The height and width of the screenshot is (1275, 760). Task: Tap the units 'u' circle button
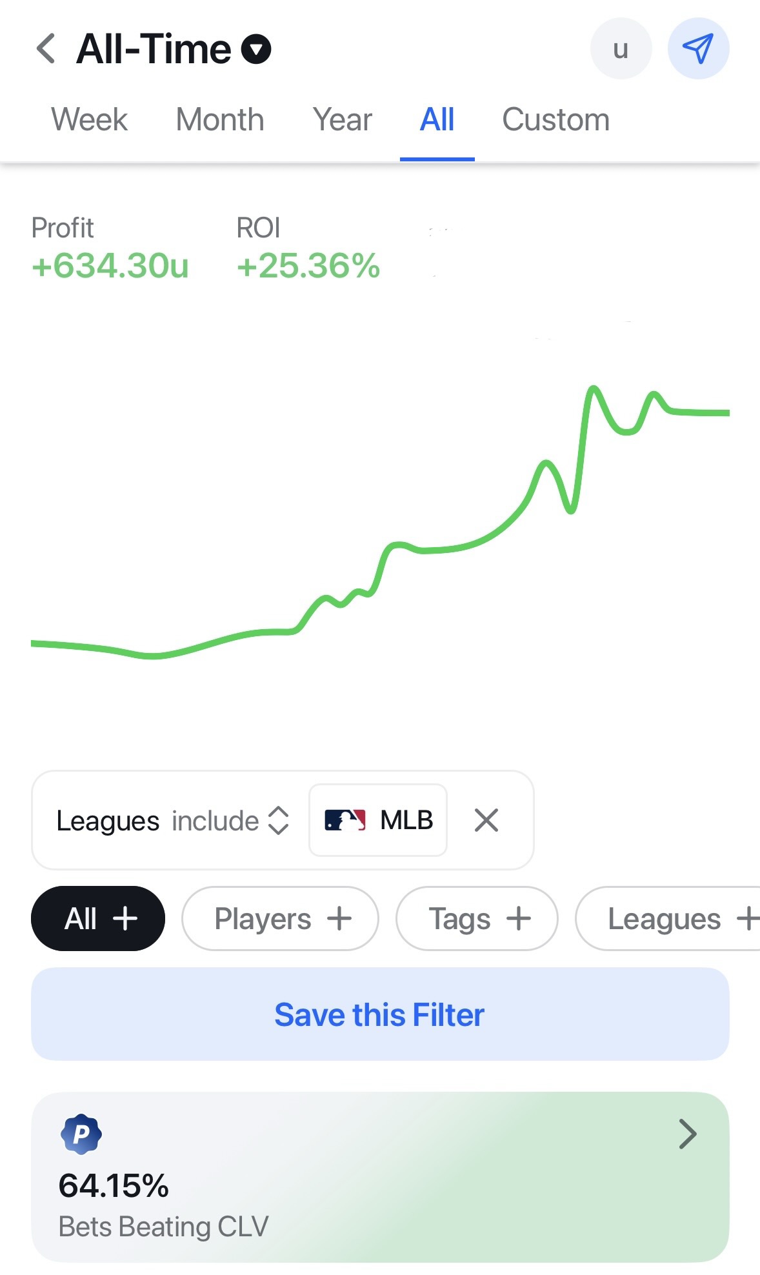621,49
